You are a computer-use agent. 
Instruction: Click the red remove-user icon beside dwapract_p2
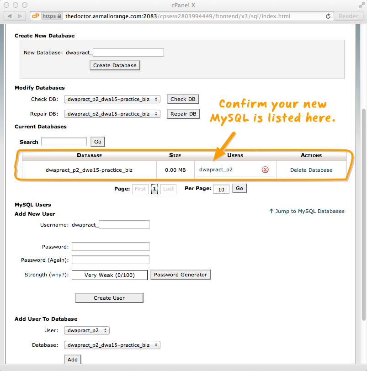click(x=265, y=170)
